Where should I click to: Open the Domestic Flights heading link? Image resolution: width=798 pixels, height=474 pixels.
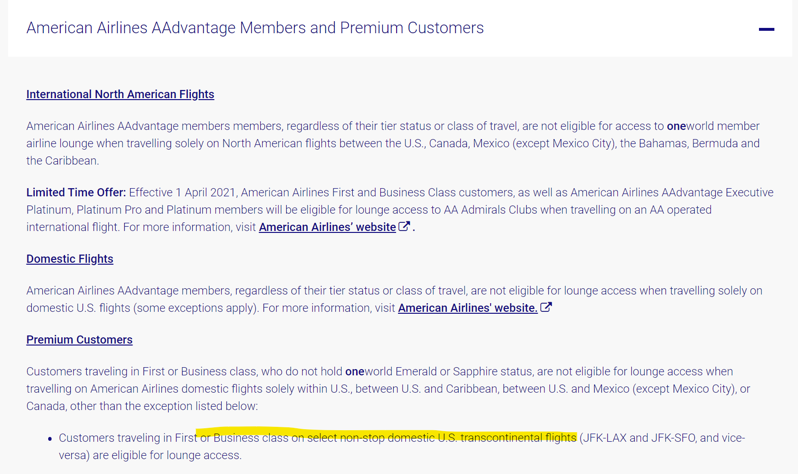[70, 259]
